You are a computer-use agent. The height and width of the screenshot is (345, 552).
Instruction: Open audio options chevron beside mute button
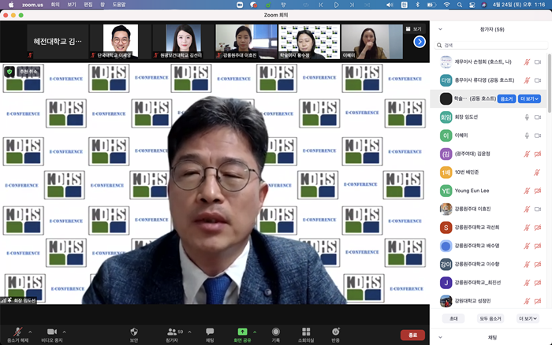coord(30,332)
